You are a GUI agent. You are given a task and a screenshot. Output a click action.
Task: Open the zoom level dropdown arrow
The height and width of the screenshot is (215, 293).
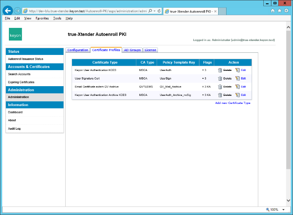pyautogui.click(x=283, y=210)
